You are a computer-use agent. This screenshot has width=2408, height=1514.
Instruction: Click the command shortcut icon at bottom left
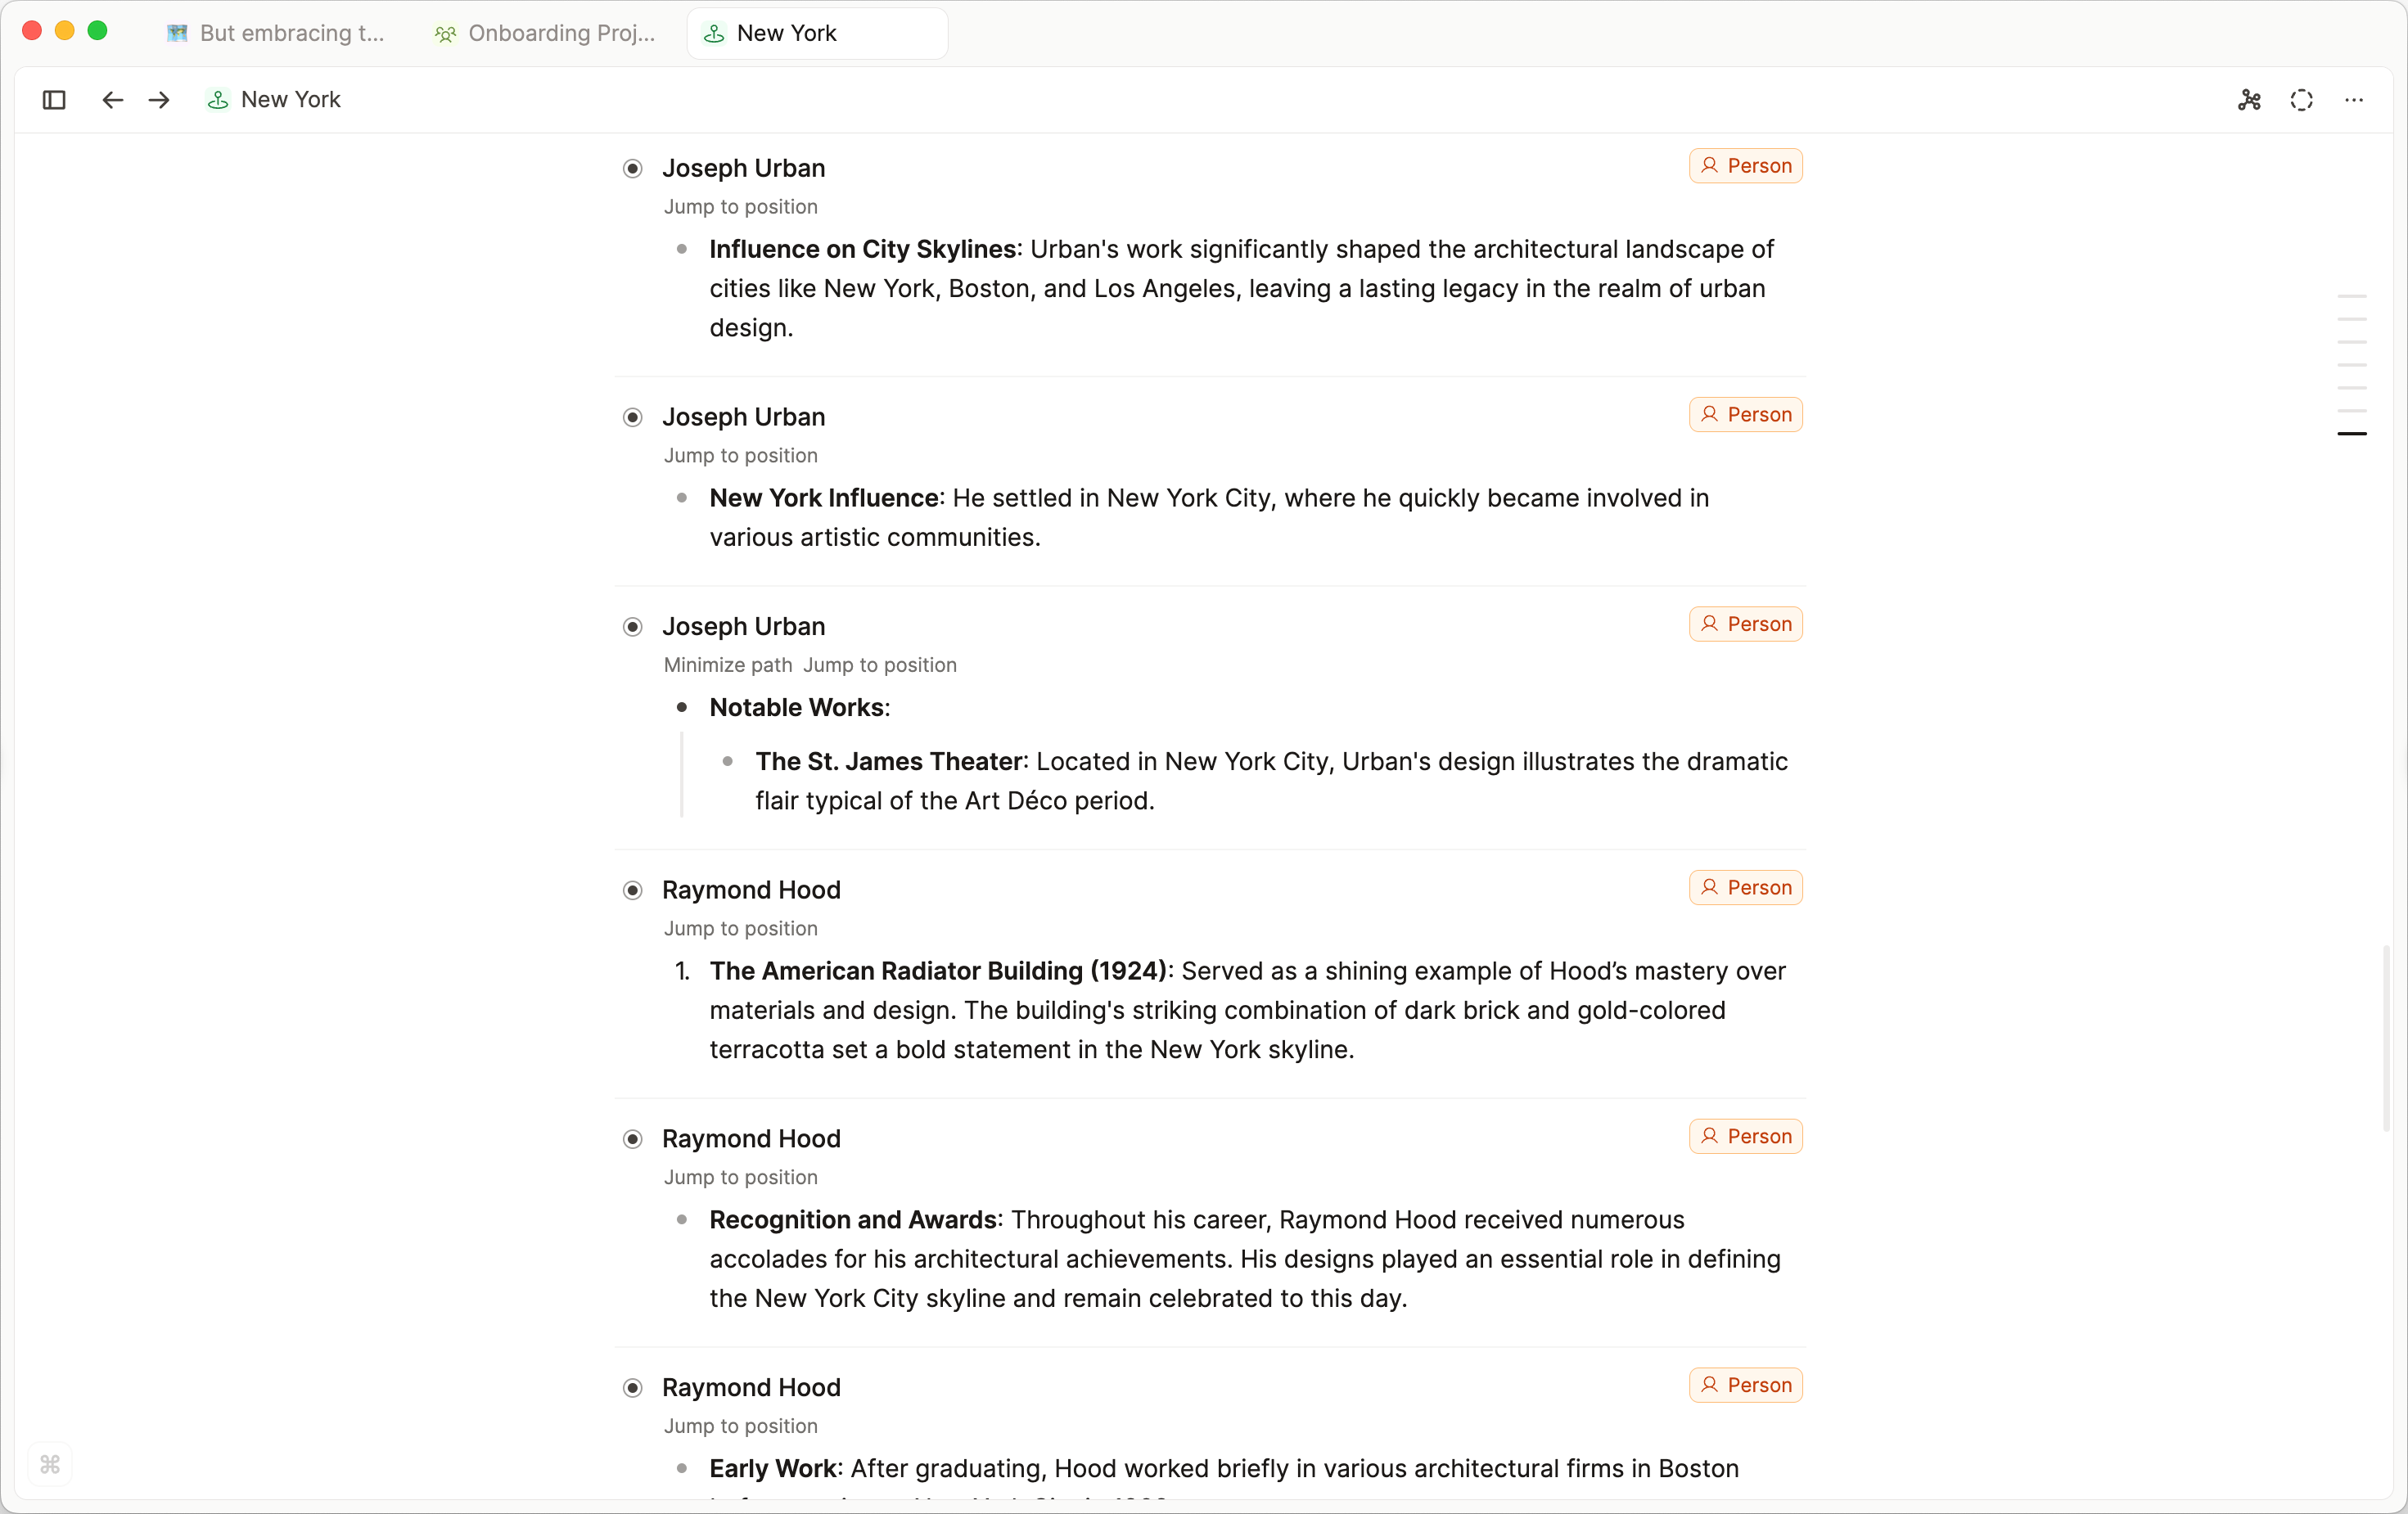50,1465
